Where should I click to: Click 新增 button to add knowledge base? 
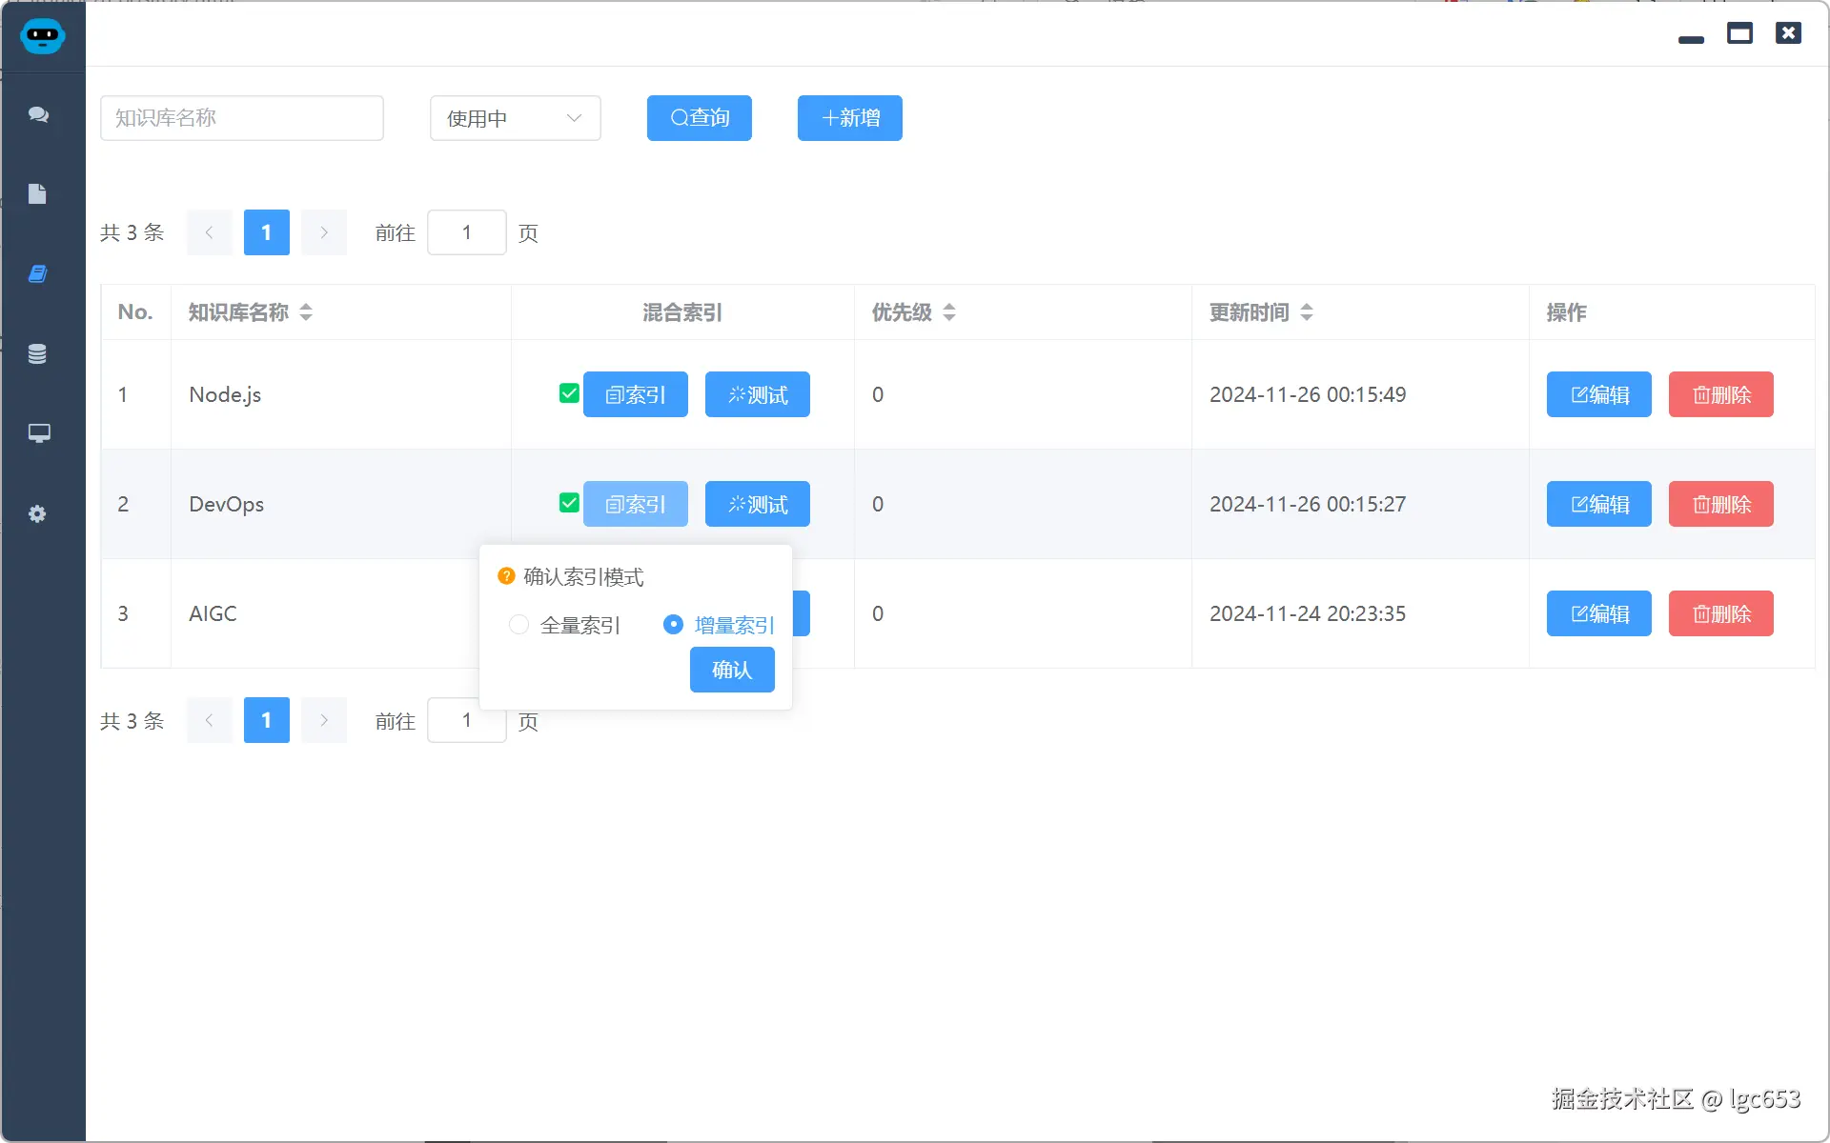click(x=849, y=118)
